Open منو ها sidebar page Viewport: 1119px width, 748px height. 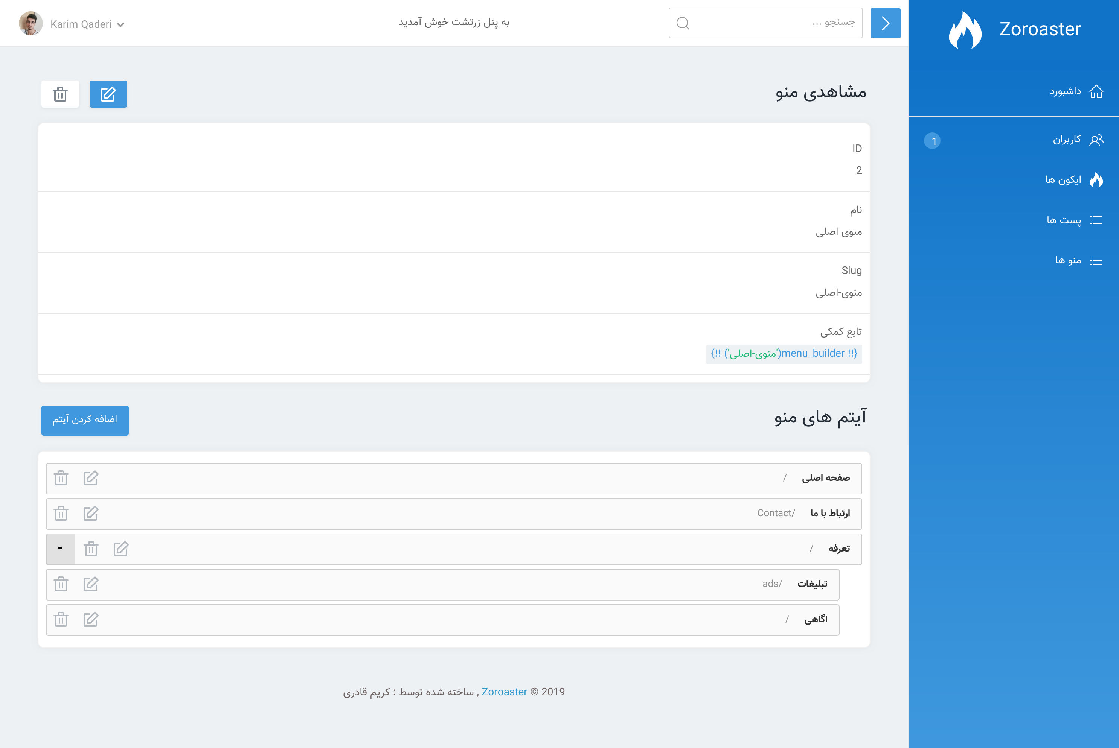coord(1068,260)
